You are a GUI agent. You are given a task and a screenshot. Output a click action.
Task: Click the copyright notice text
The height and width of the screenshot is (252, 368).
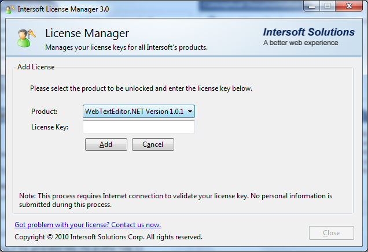pos(108,237)
